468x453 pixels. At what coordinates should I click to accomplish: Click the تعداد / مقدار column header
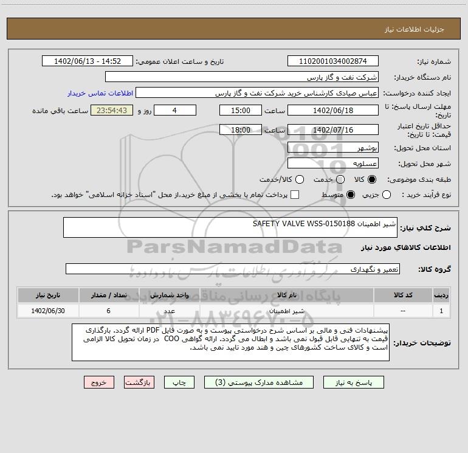pos(109,296)
